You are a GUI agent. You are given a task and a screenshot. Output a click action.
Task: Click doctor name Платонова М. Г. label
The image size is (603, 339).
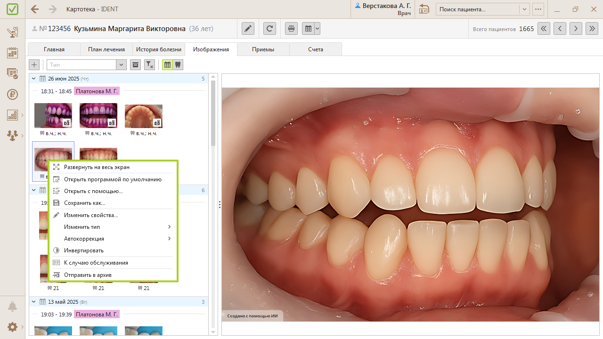tap(97, 91)
